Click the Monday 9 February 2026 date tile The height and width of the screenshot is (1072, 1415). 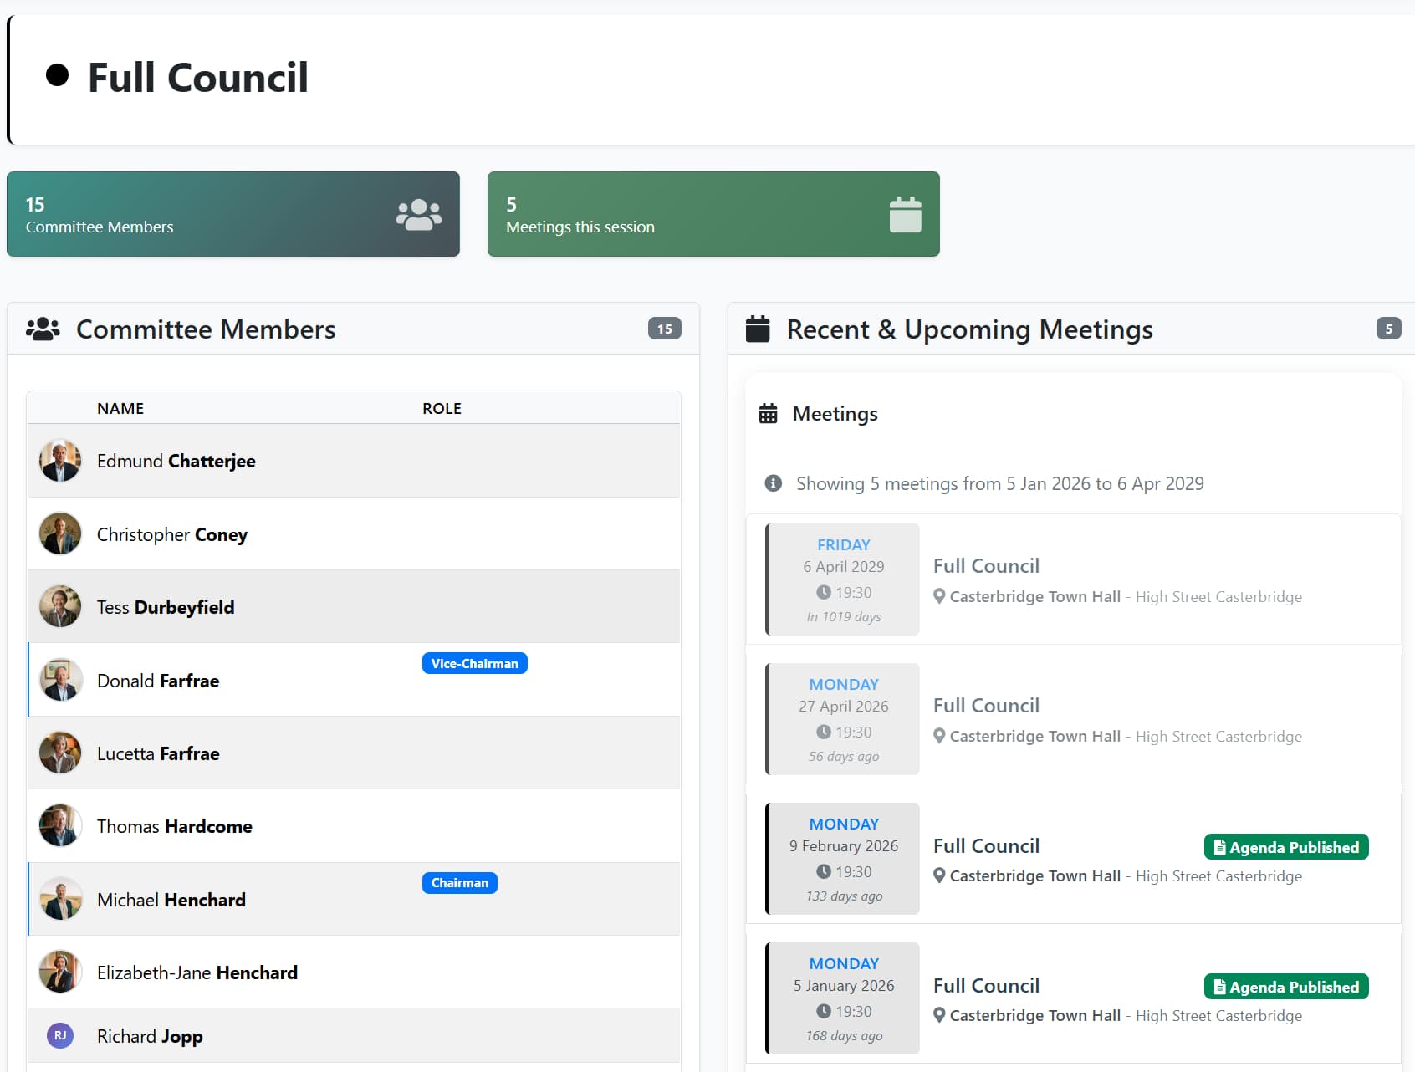(843, 859)
